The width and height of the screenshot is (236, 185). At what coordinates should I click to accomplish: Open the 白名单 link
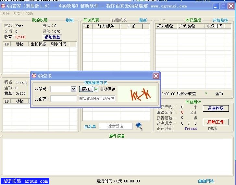[x=90, y=127]
